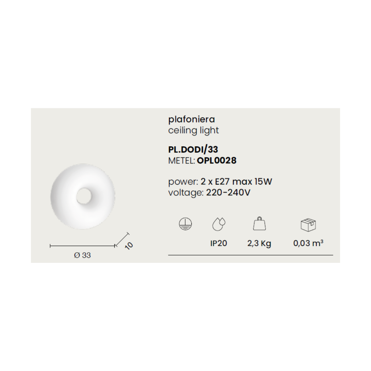Screen dimensions: 371x371
Task: Click the water drop IP rating icon
Action: [219, 224]
